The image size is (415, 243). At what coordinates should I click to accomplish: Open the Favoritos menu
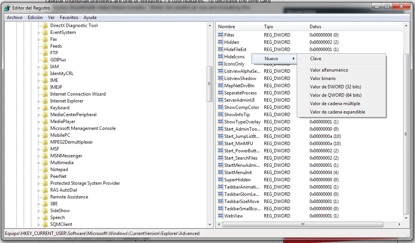(x=69, y=18)
